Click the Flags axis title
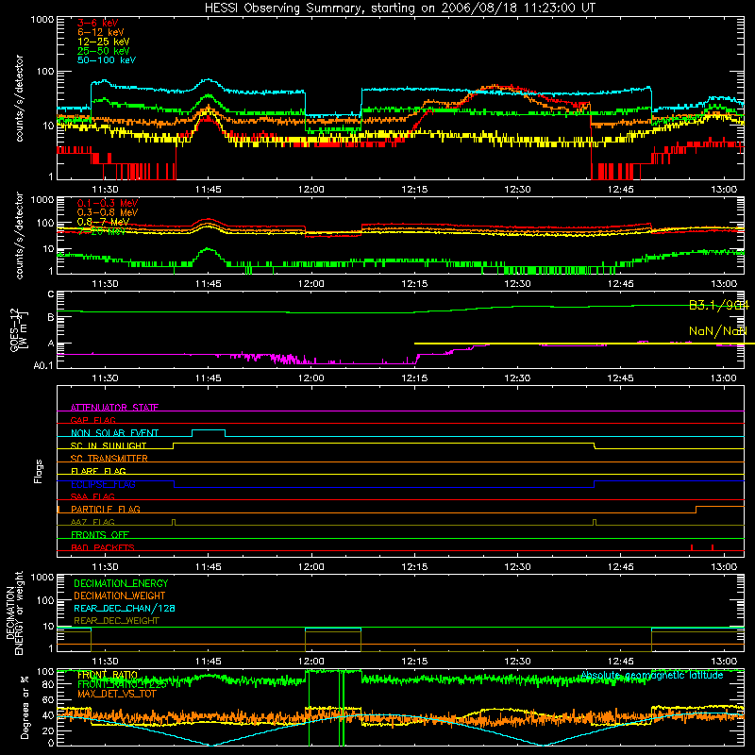 point(39,471)
